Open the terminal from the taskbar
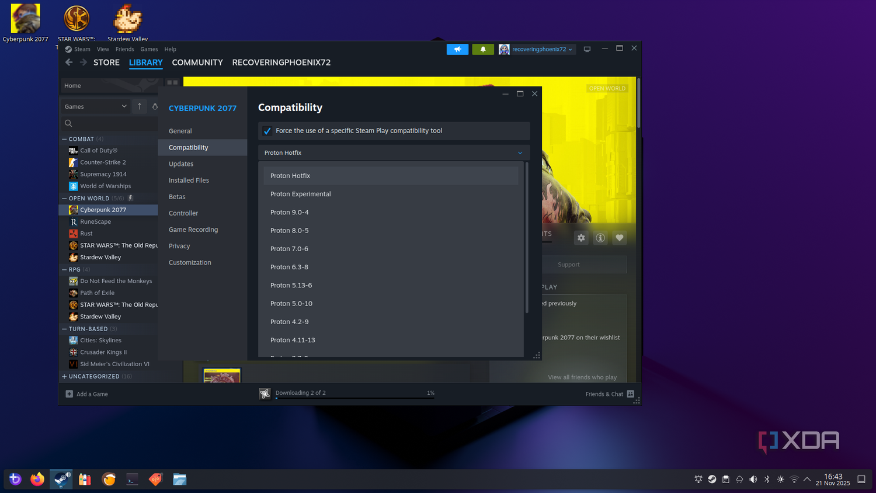The image size is (876, 493). [133, 480]
